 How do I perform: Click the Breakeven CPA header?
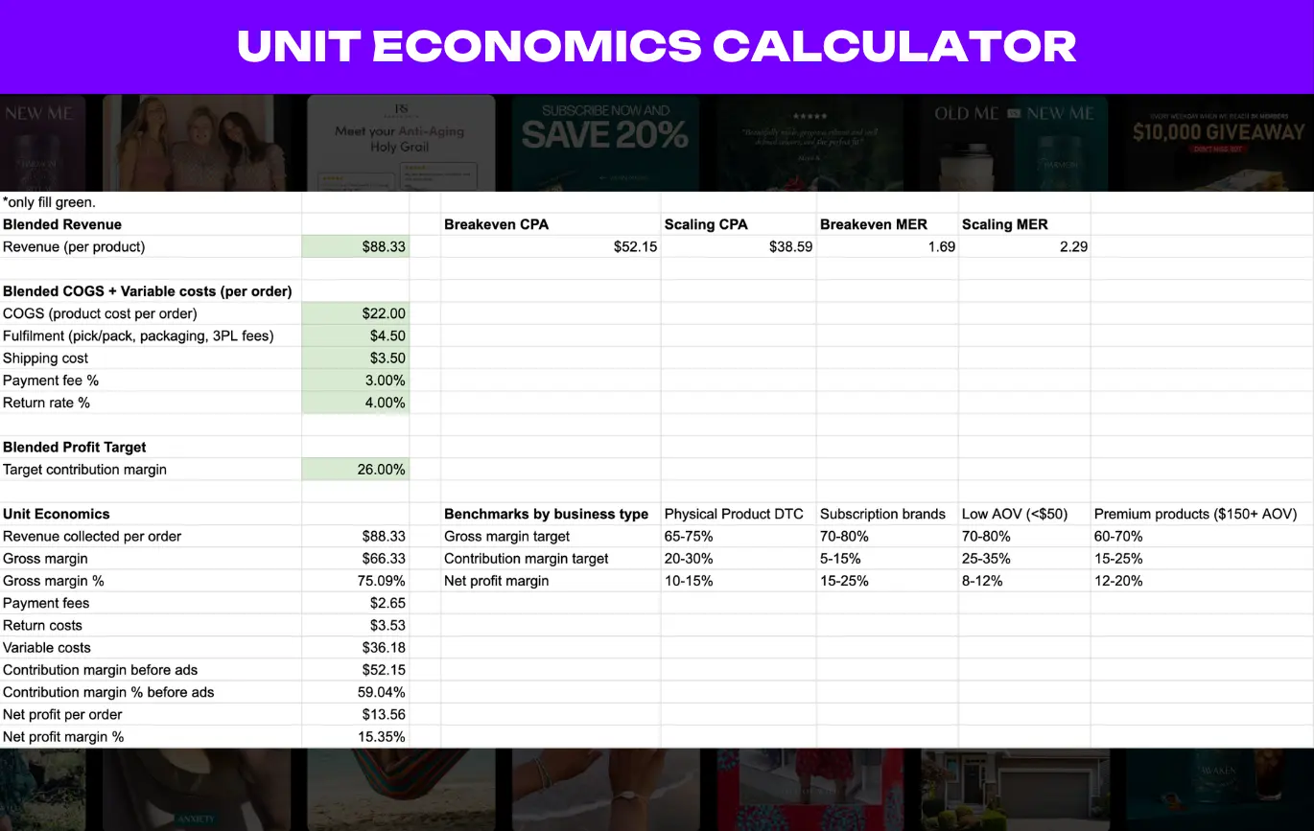(496, 224)
